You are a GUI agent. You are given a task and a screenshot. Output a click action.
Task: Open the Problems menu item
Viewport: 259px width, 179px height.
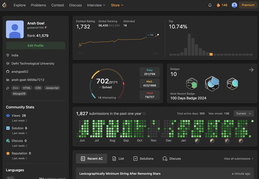click(x=39, y=5)
